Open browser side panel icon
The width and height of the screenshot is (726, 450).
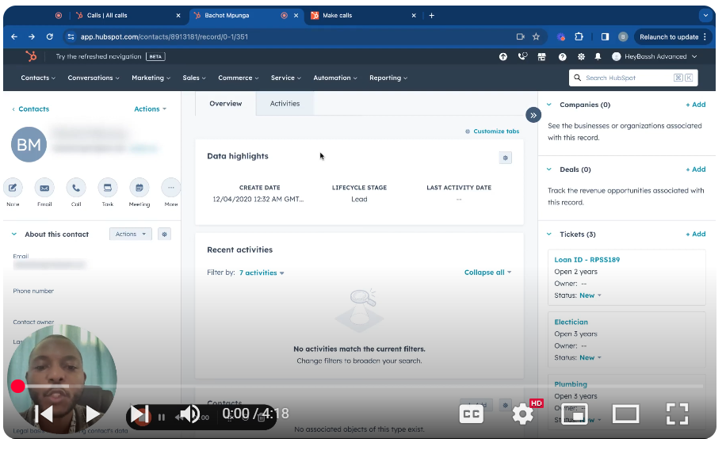pyautogui.click(x=605, y=36)
